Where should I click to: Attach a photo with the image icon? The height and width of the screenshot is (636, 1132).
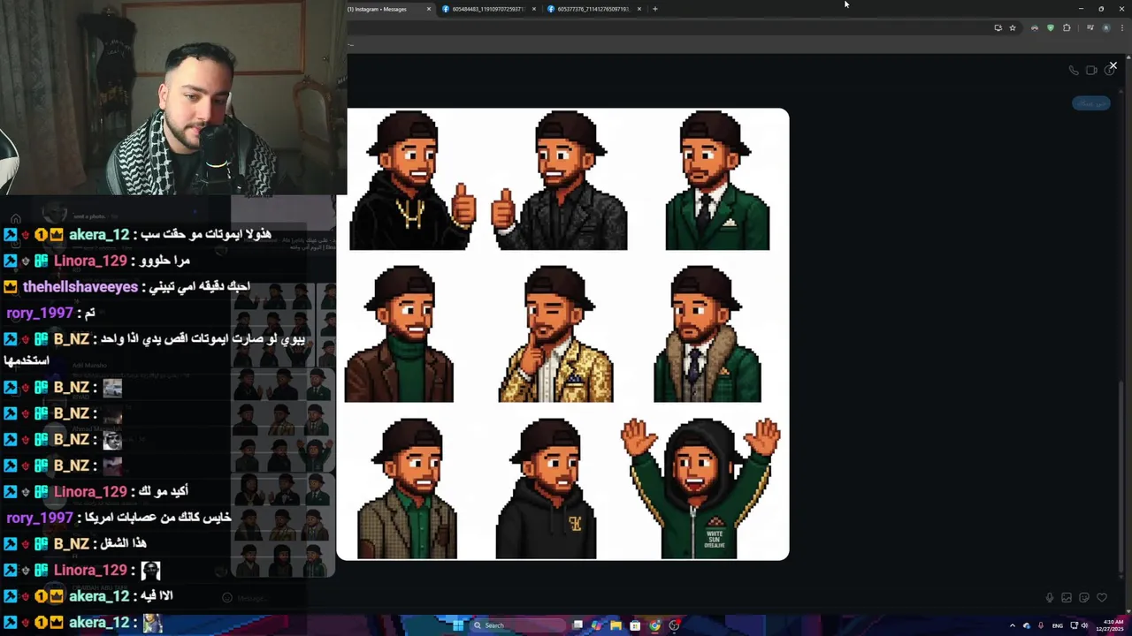point(1067,598)
